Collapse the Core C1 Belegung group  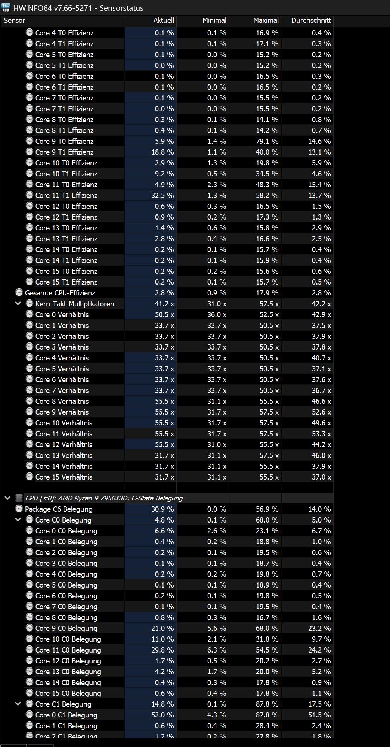[18, 704]
